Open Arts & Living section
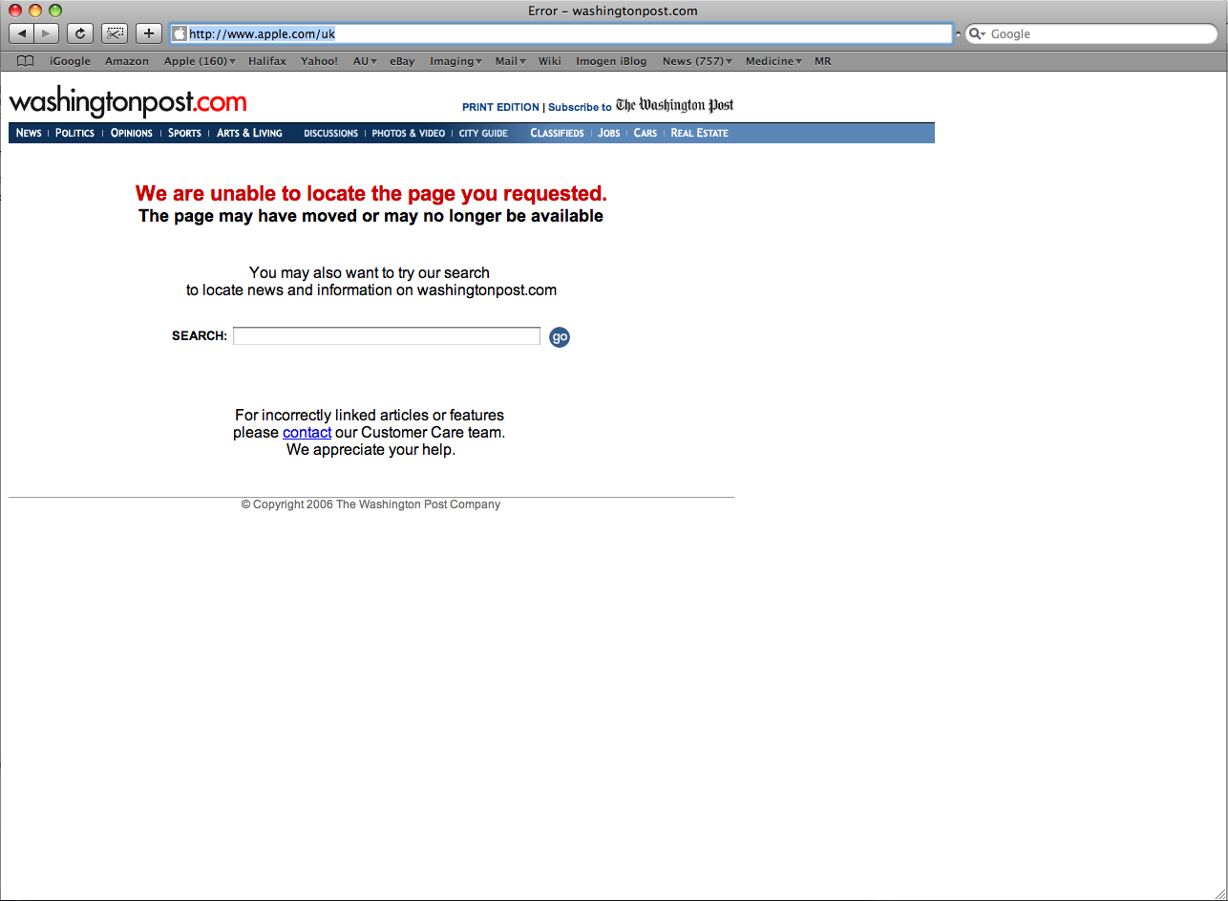 249,133
